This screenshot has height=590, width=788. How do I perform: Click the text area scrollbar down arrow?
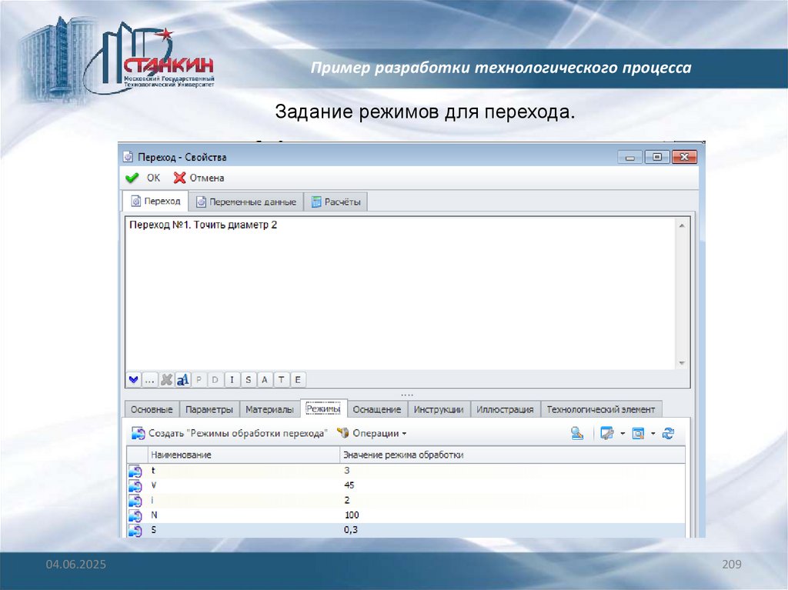click(x=682, y=363)
